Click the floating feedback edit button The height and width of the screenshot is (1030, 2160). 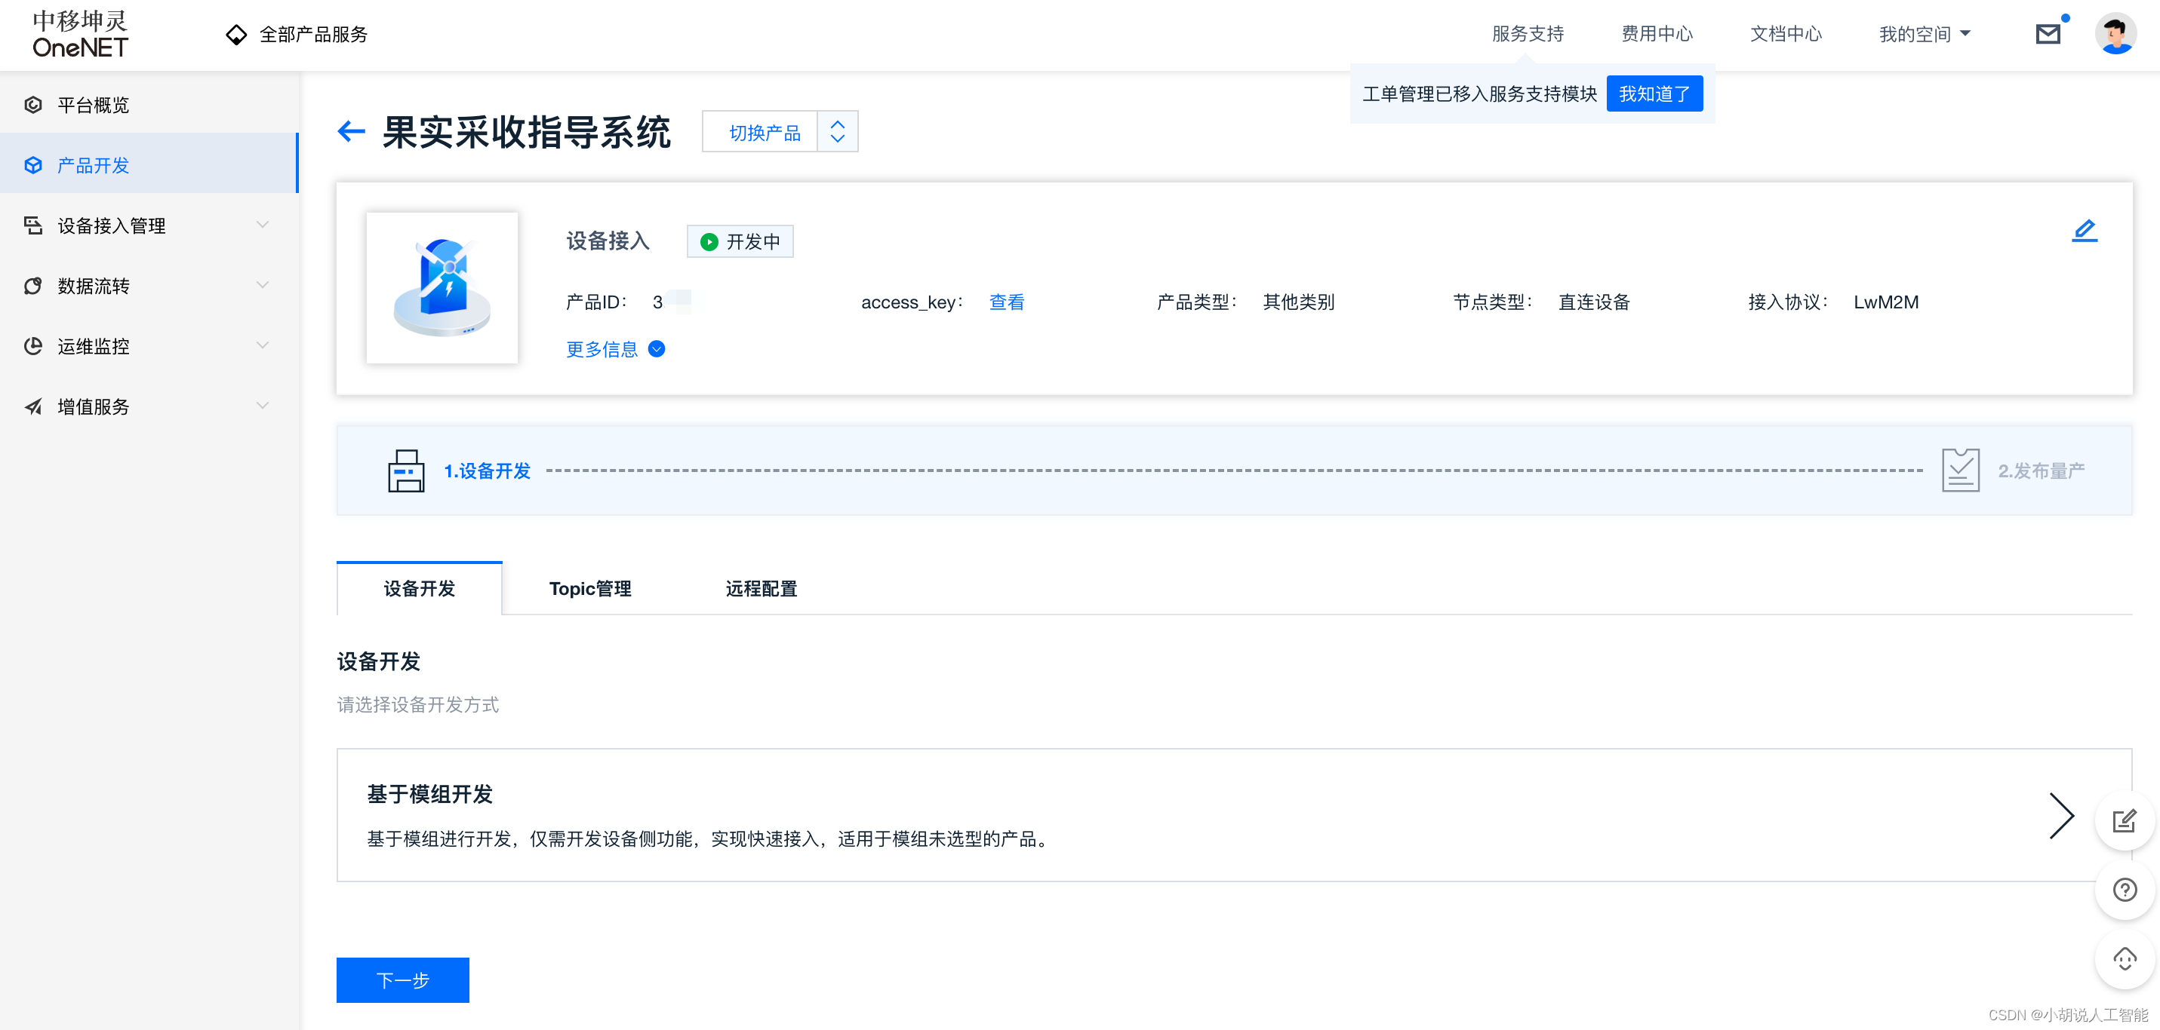[2124, 820]
